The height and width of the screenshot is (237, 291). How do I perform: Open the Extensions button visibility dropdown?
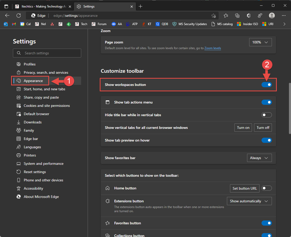[249, 201]
